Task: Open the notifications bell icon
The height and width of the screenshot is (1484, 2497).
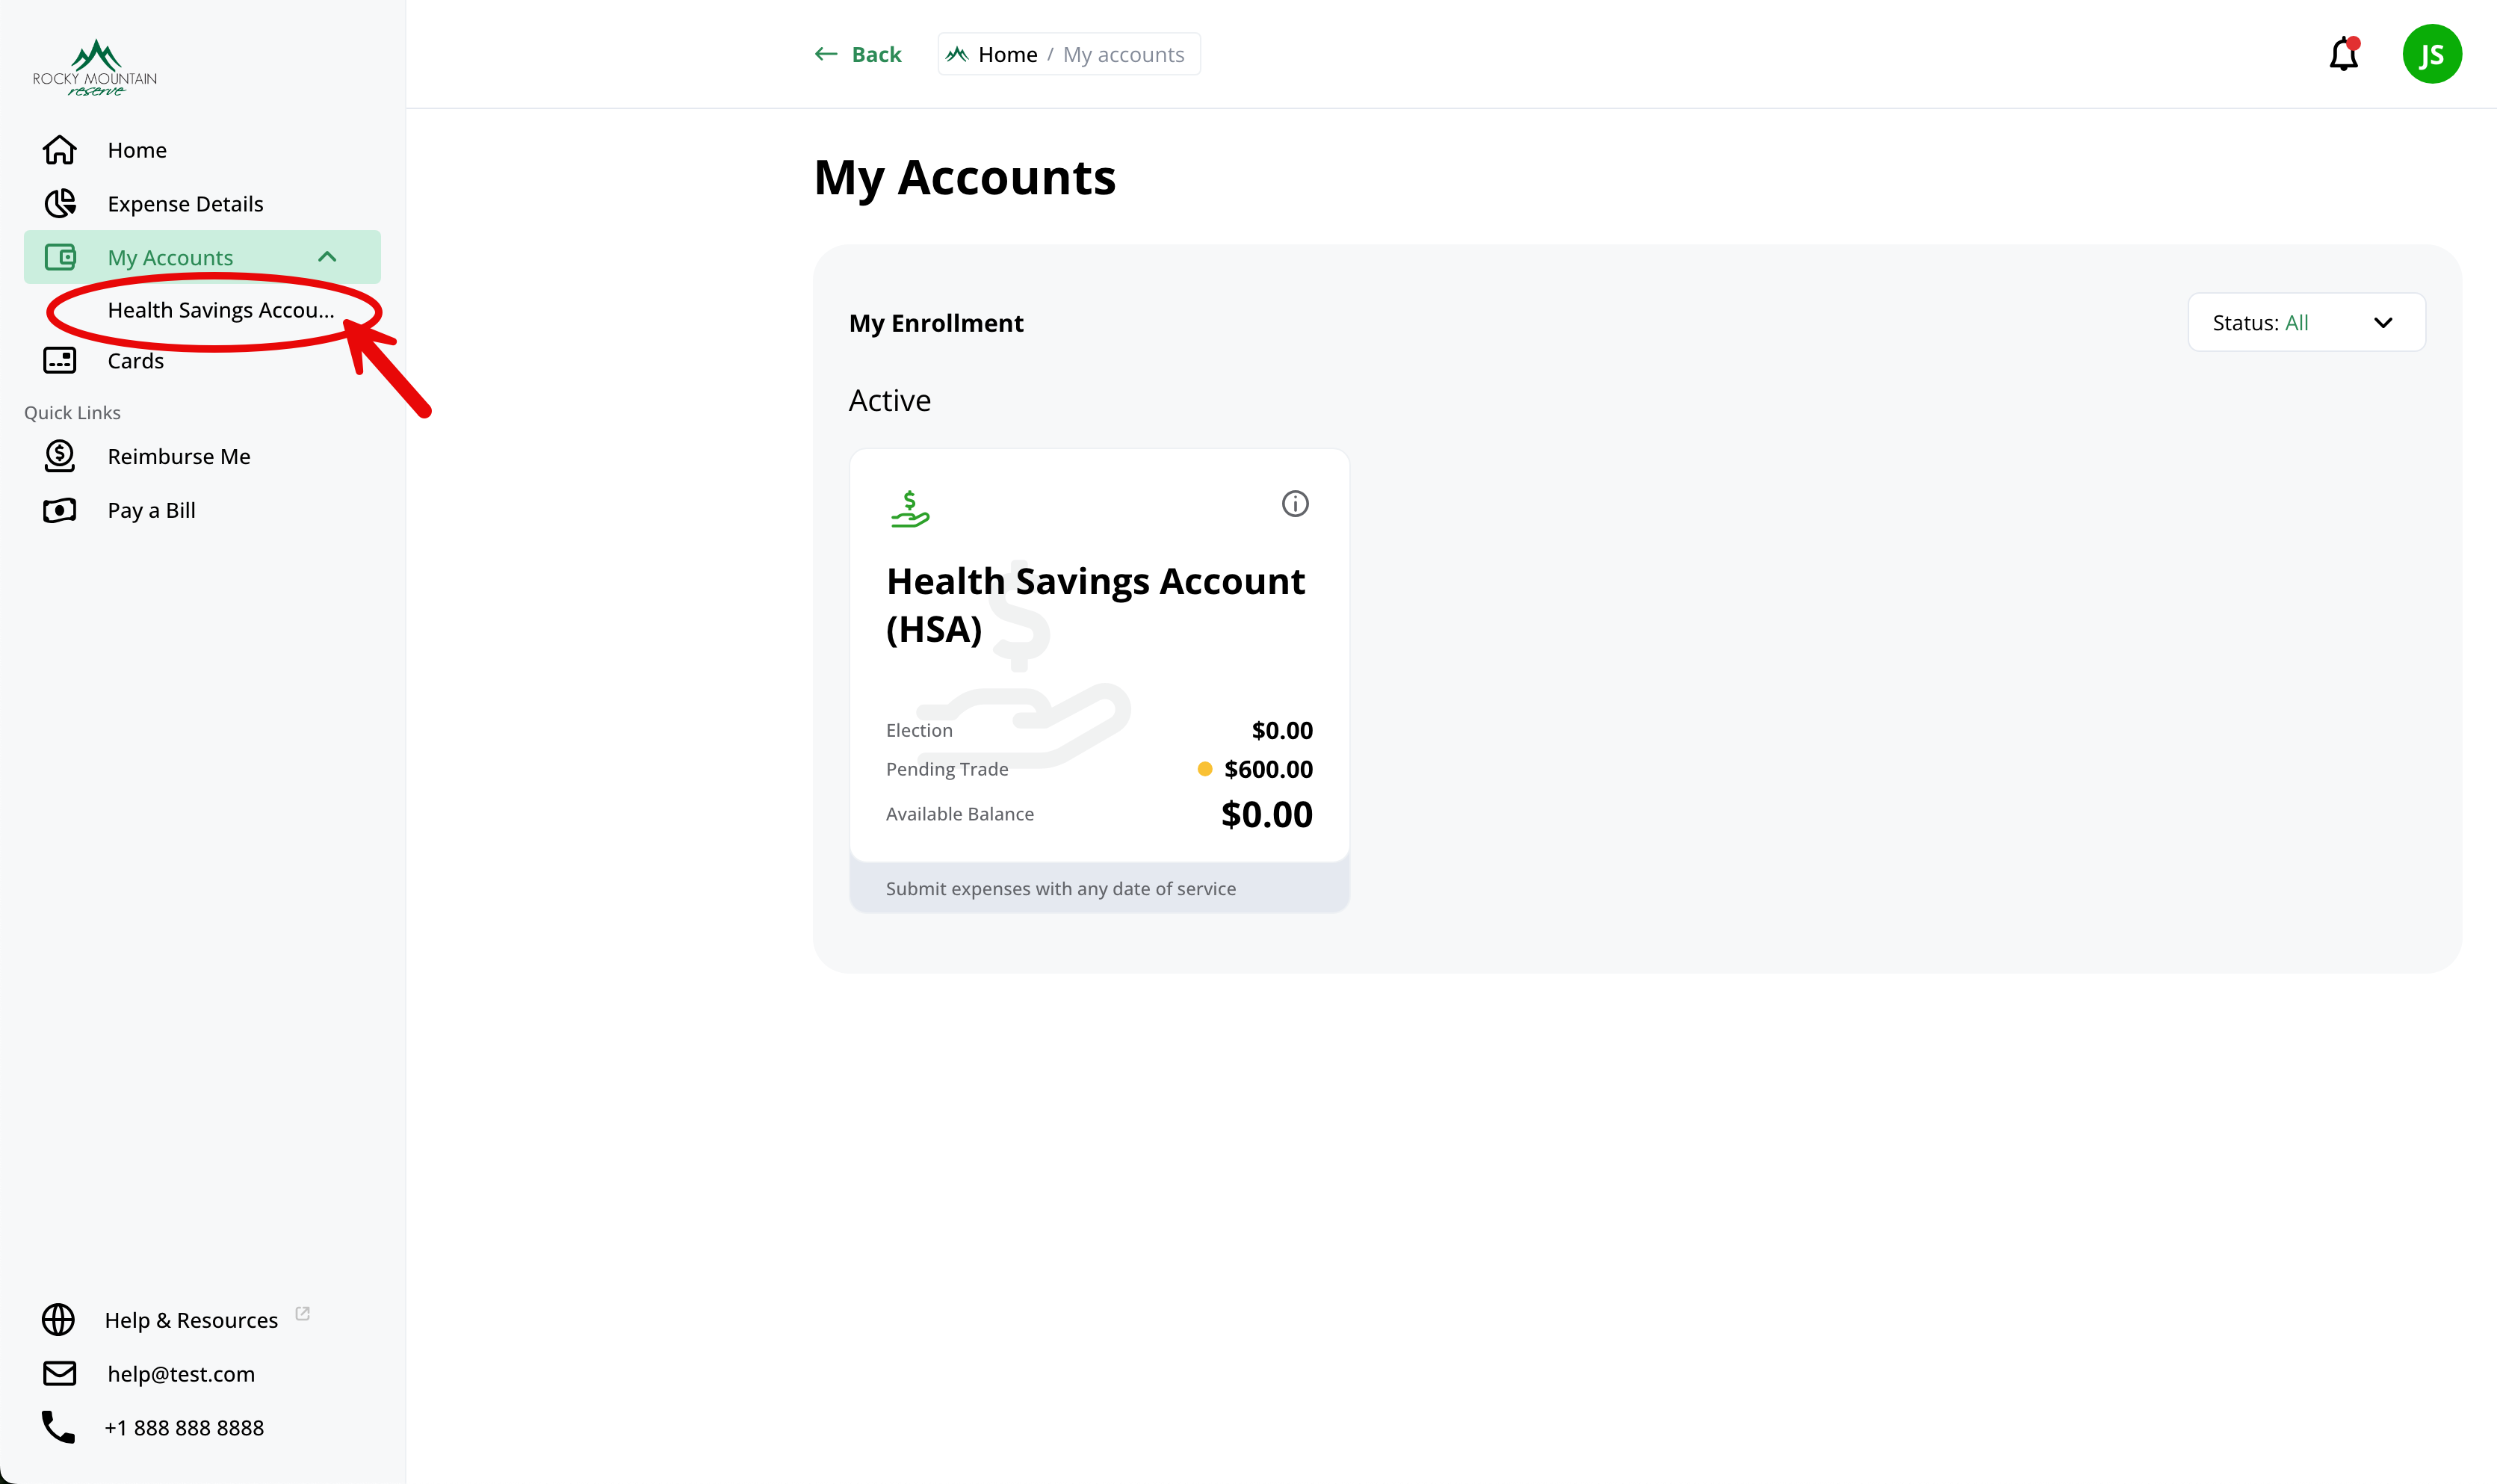Action: point(2343,54)
